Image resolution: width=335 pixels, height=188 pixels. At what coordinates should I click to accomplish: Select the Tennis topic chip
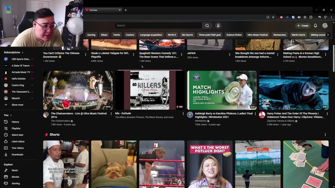point(116,35)
